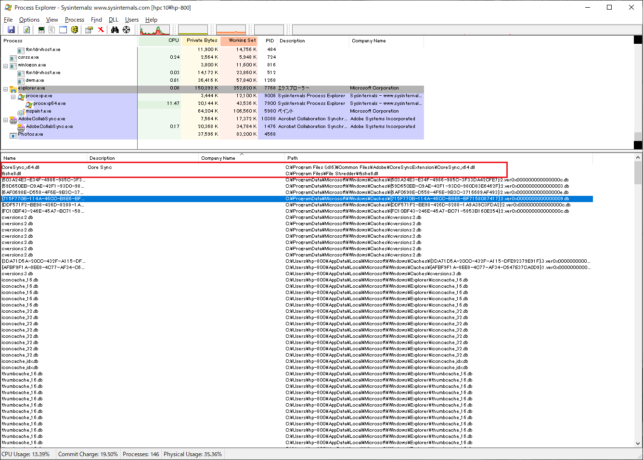Screen dimensions: 643x460
Task: Click the Refresh Now toolbar icon
Action: point(26,30)
